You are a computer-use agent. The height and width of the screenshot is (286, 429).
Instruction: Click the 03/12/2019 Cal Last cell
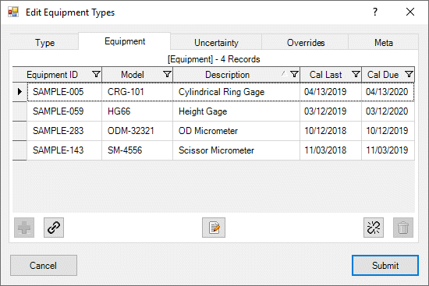[x=331, y=111]
